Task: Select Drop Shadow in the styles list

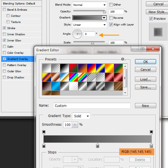Action: pyautogui.click(x=16, y=78)
